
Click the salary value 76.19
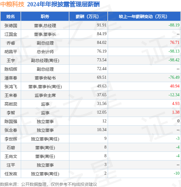click(x=102, y=51)
